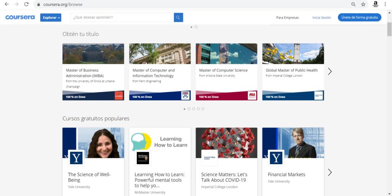Screen dimensions: 392x196
Task: Click 'McMaster University' text under course
Action: (x=150, y=193)
